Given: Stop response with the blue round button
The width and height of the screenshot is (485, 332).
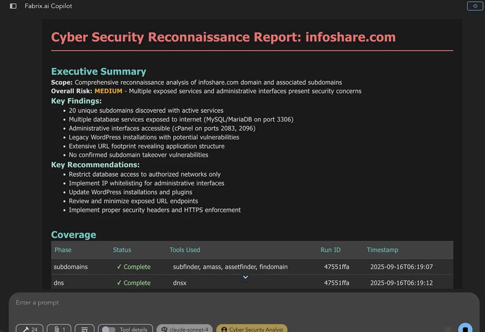Looking at the screenshot, I should click(x=465, y=328).
